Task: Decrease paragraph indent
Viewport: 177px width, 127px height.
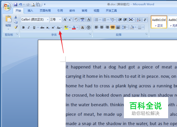Action: click(120, 20)
